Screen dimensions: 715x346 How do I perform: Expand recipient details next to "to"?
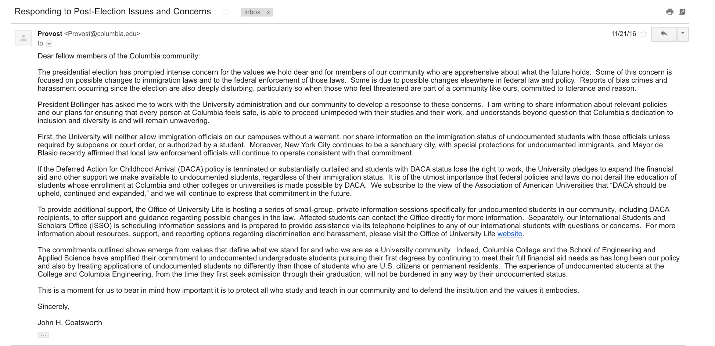click(x=49, y=44)
